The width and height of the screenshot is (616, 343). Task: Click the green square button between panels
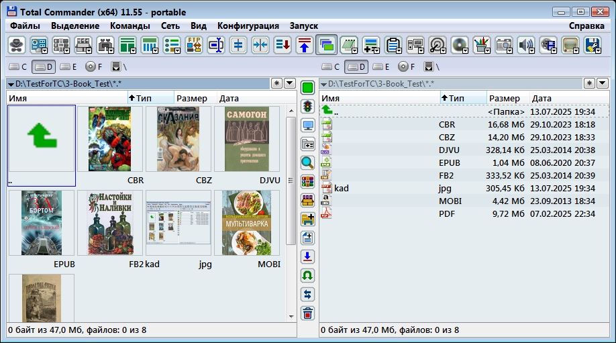(307, 88)
